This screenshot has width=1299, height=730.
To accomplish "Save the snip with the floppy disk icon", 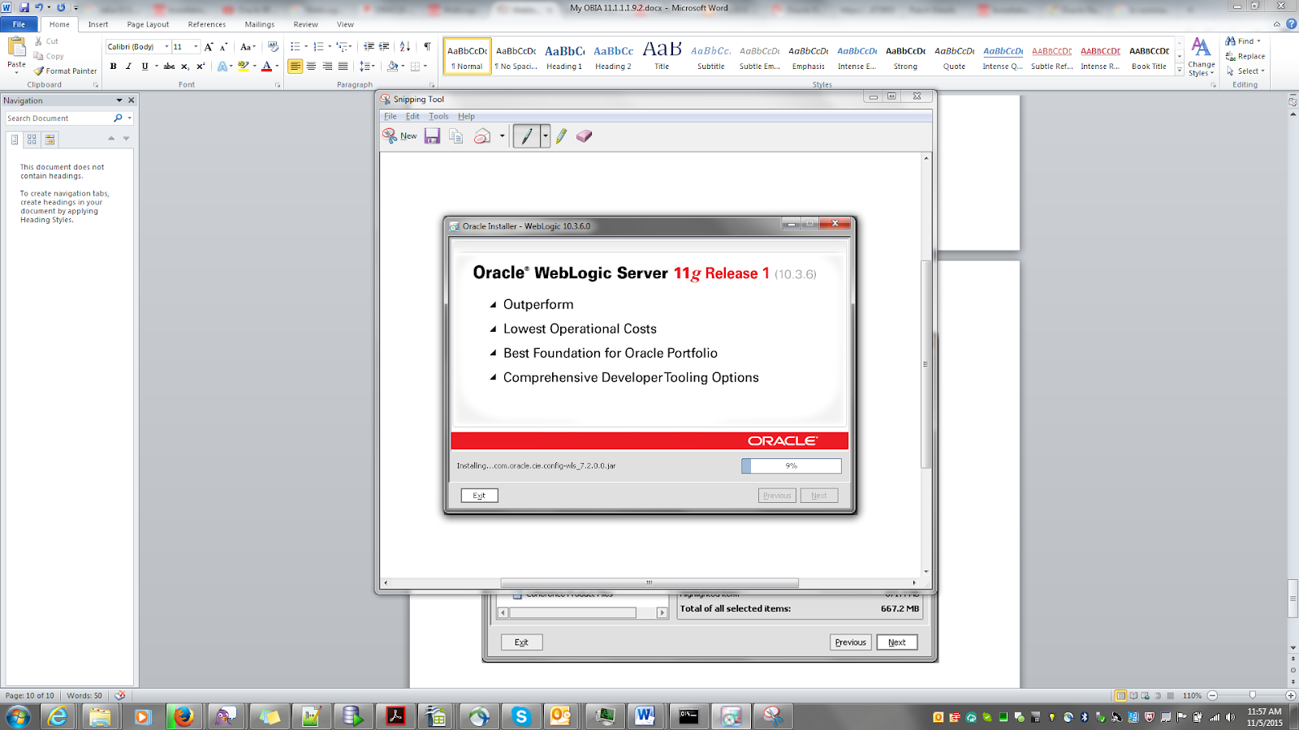I will click(x=432, y=136).
